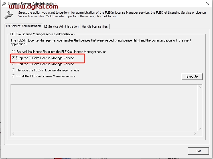Click the output log scroll up arrow
This screenshot has height=159, width=213.
coord(200,87)
